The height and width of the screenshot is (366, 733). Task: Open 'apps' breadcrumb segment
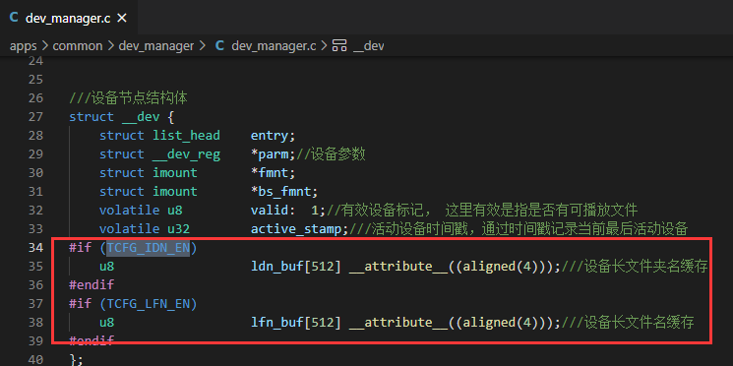tap(24, 46)
